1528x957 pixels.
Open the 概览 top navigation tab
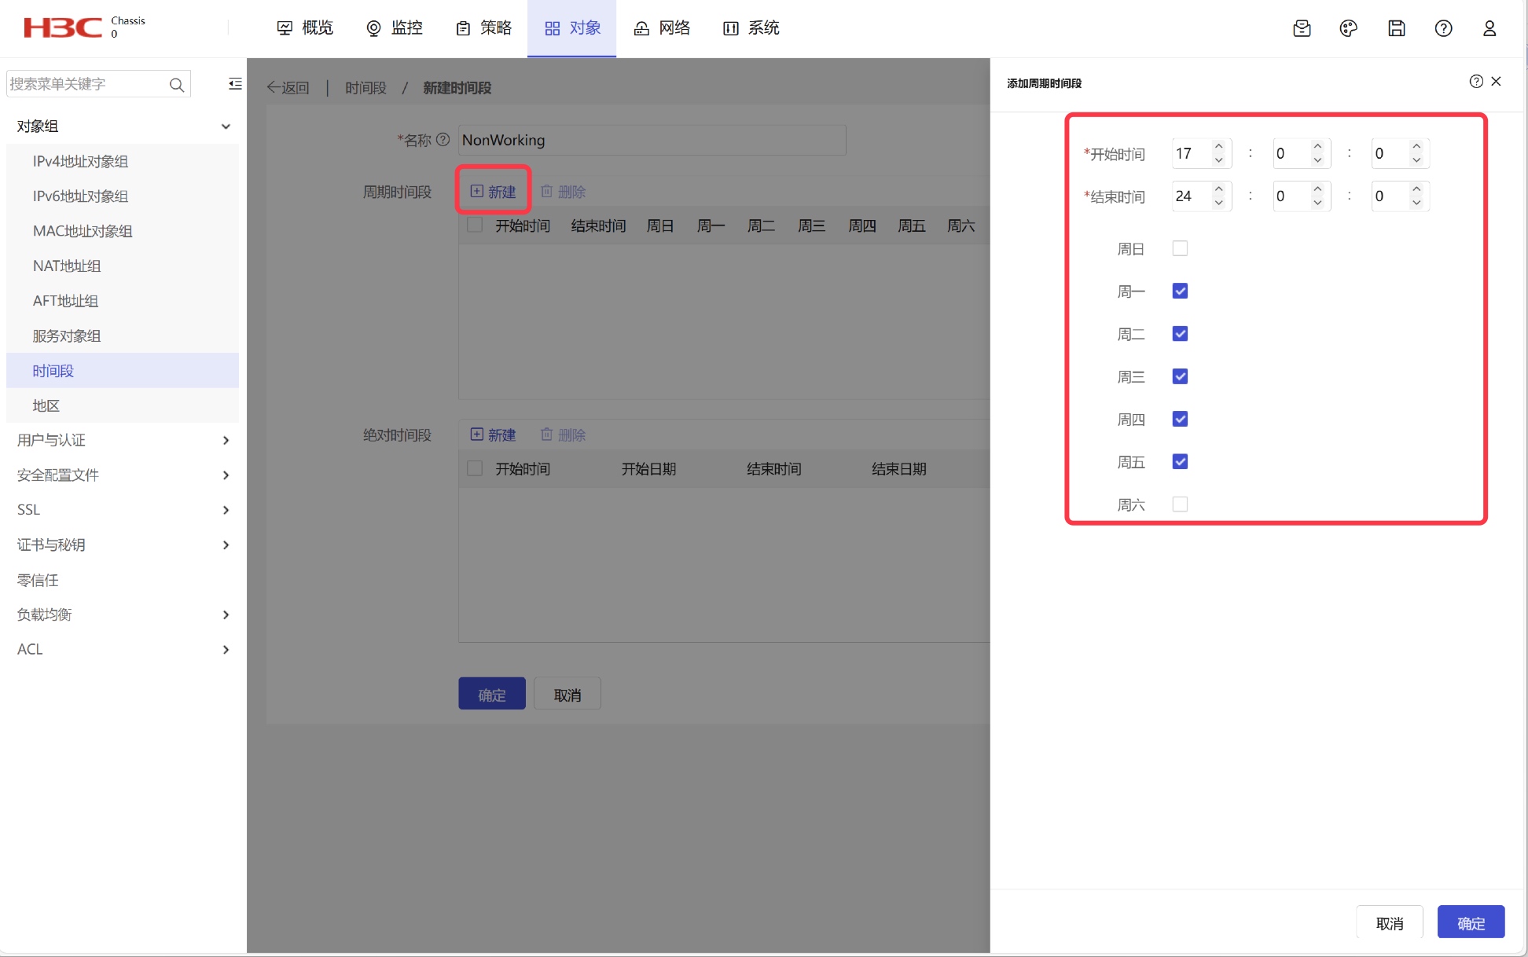pos(305,28)
